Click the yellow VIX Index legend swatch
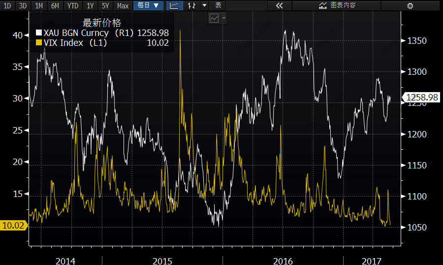 click(x=39, y=43)
